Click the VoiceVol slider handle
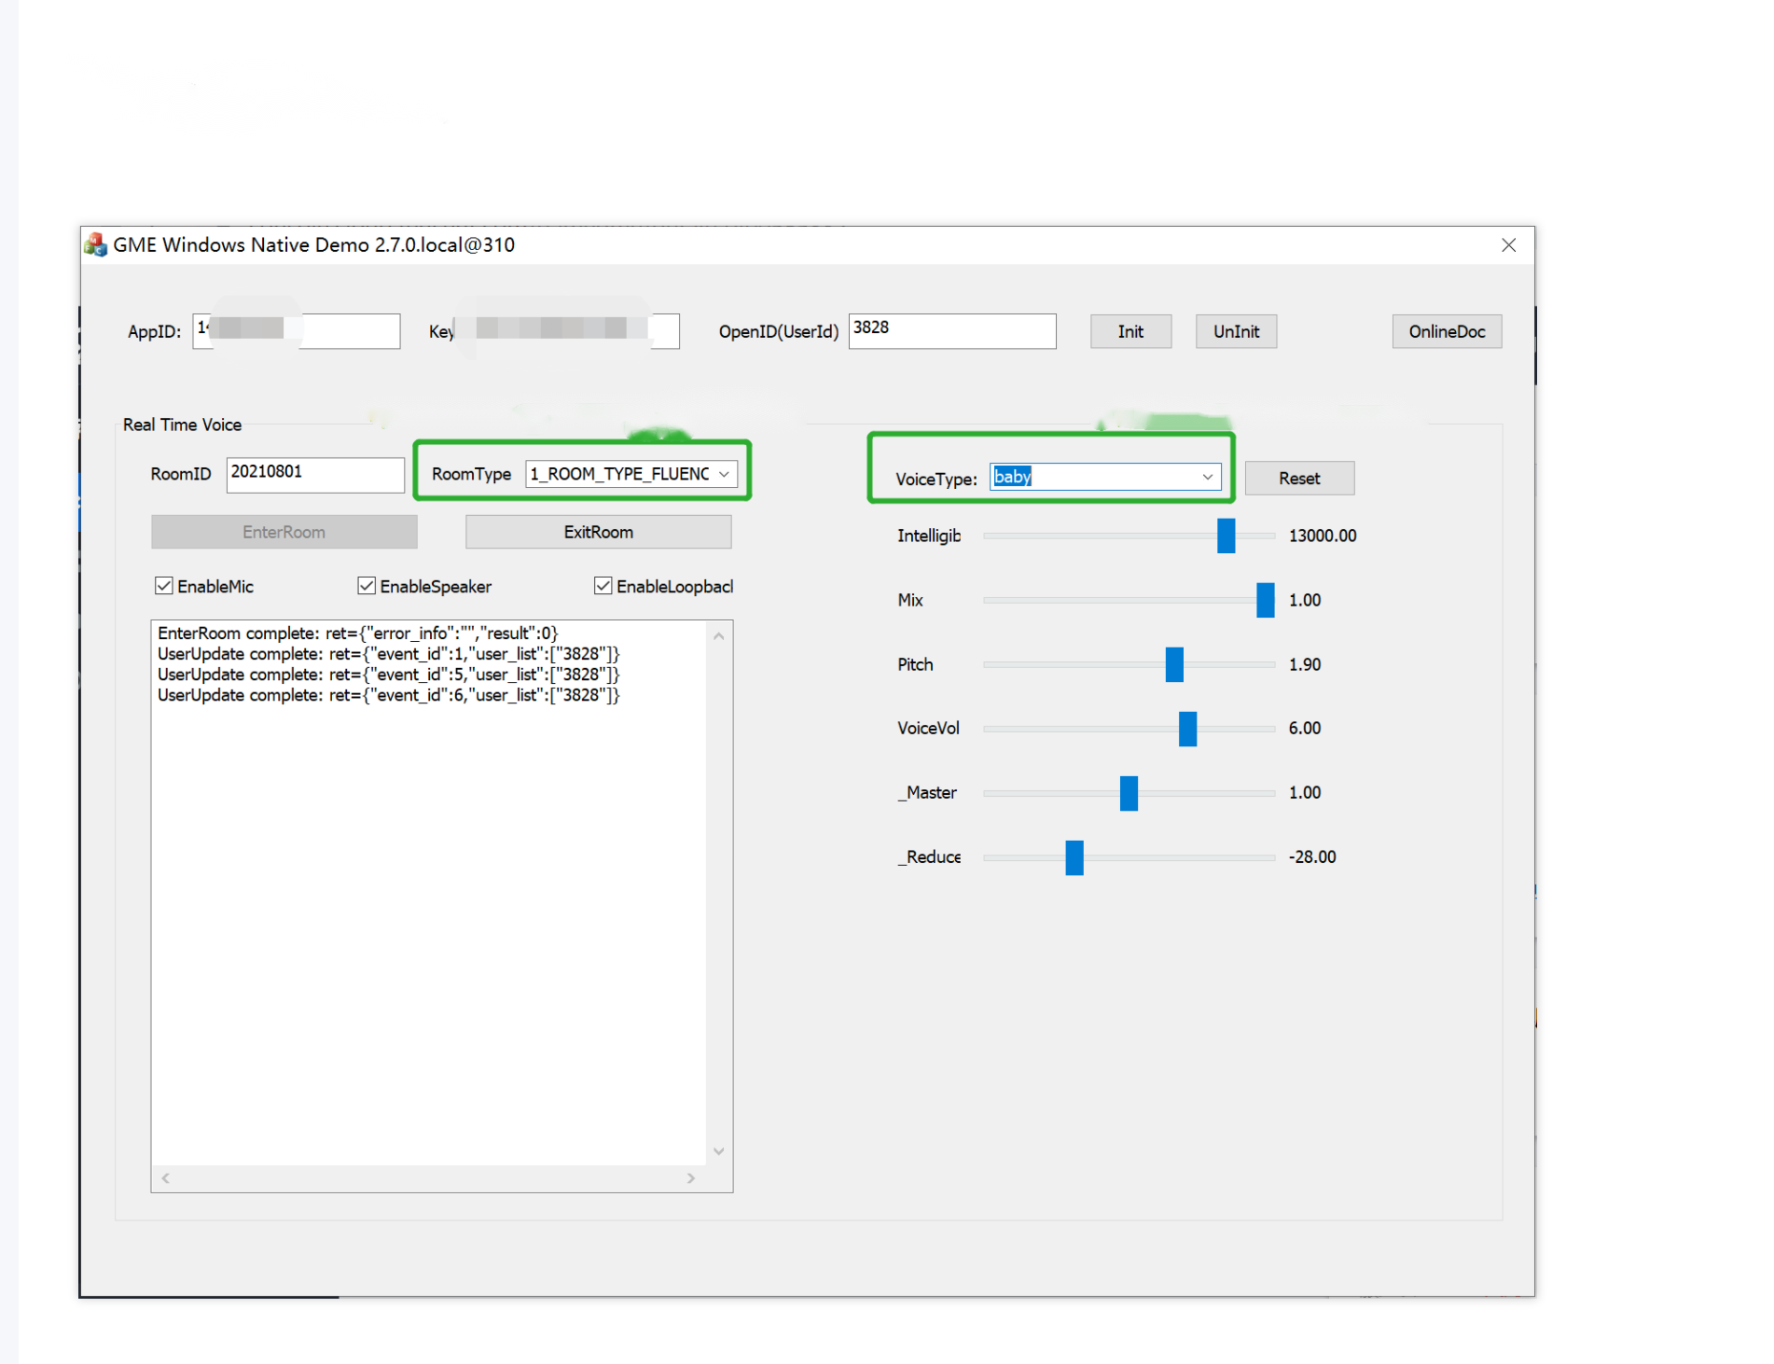The image size is (1774, 1364). [x=1187, y=729]
